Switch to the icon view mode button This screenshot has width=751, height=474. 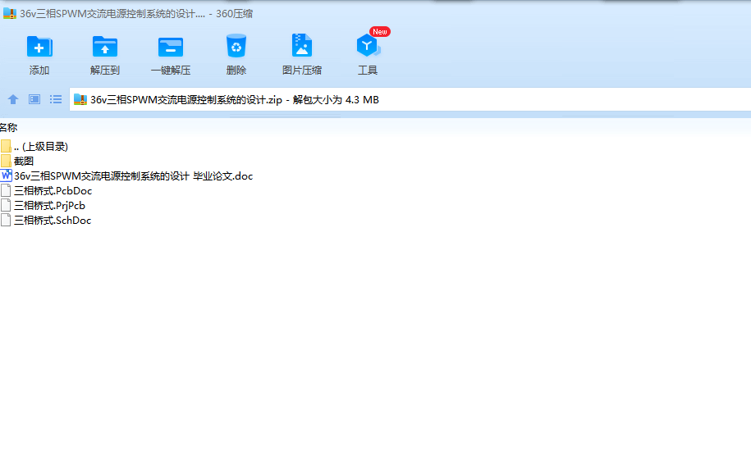click(34, 99)
